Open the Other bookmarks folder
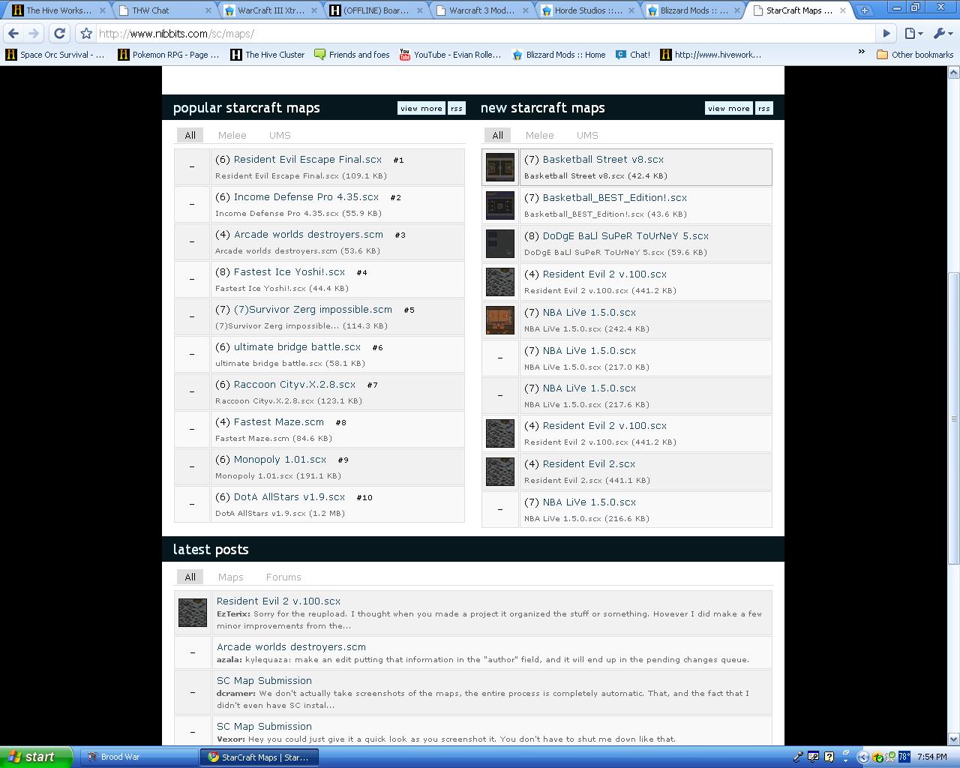The width and height of the screenshot is (960, 768). click(914, 55)
